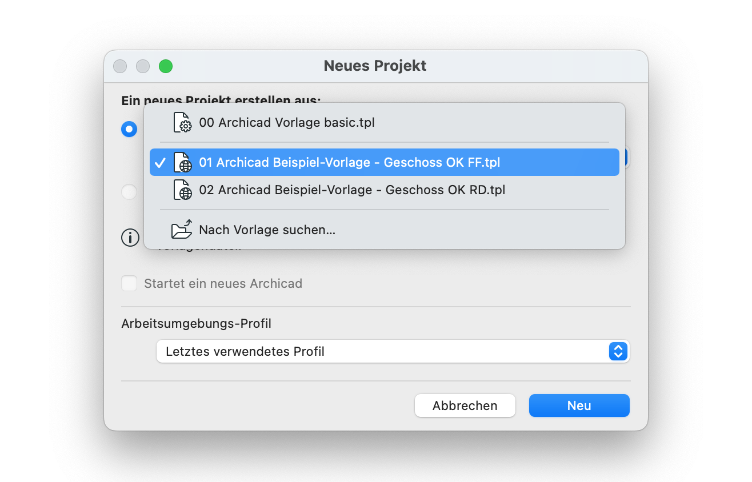The width and height of the screenshot is (752, 482).
Task: Click the Nach Vorlage suchen menu entry
Action: (x=267, y=230)
